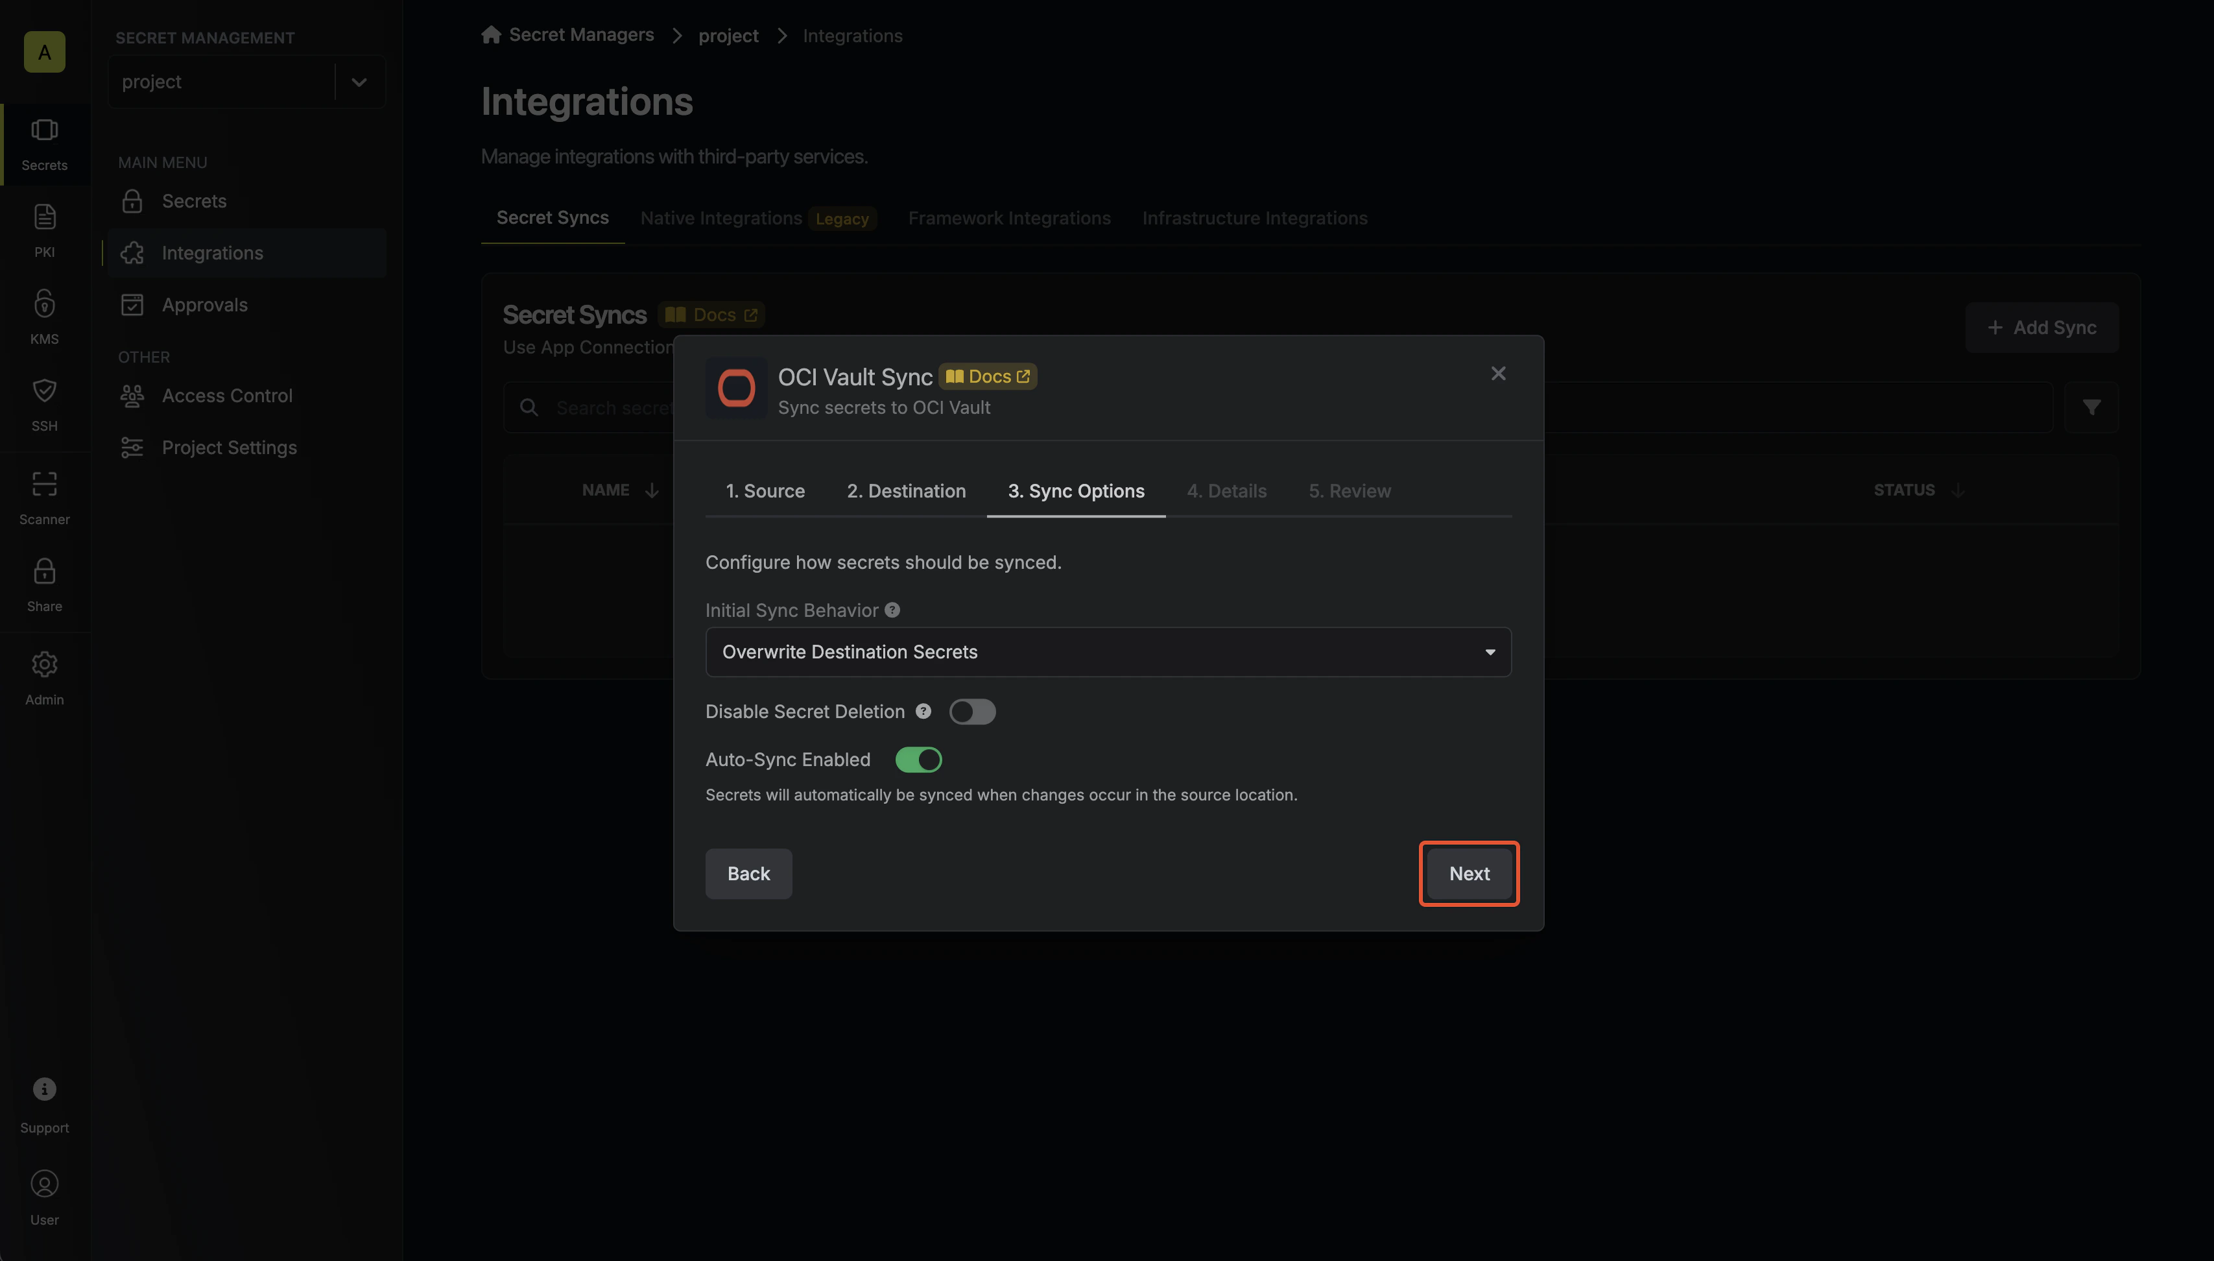The image size is (2214, 1261).
Task: Select 3. Sync Options step tab
Action: click(1075, 491)
